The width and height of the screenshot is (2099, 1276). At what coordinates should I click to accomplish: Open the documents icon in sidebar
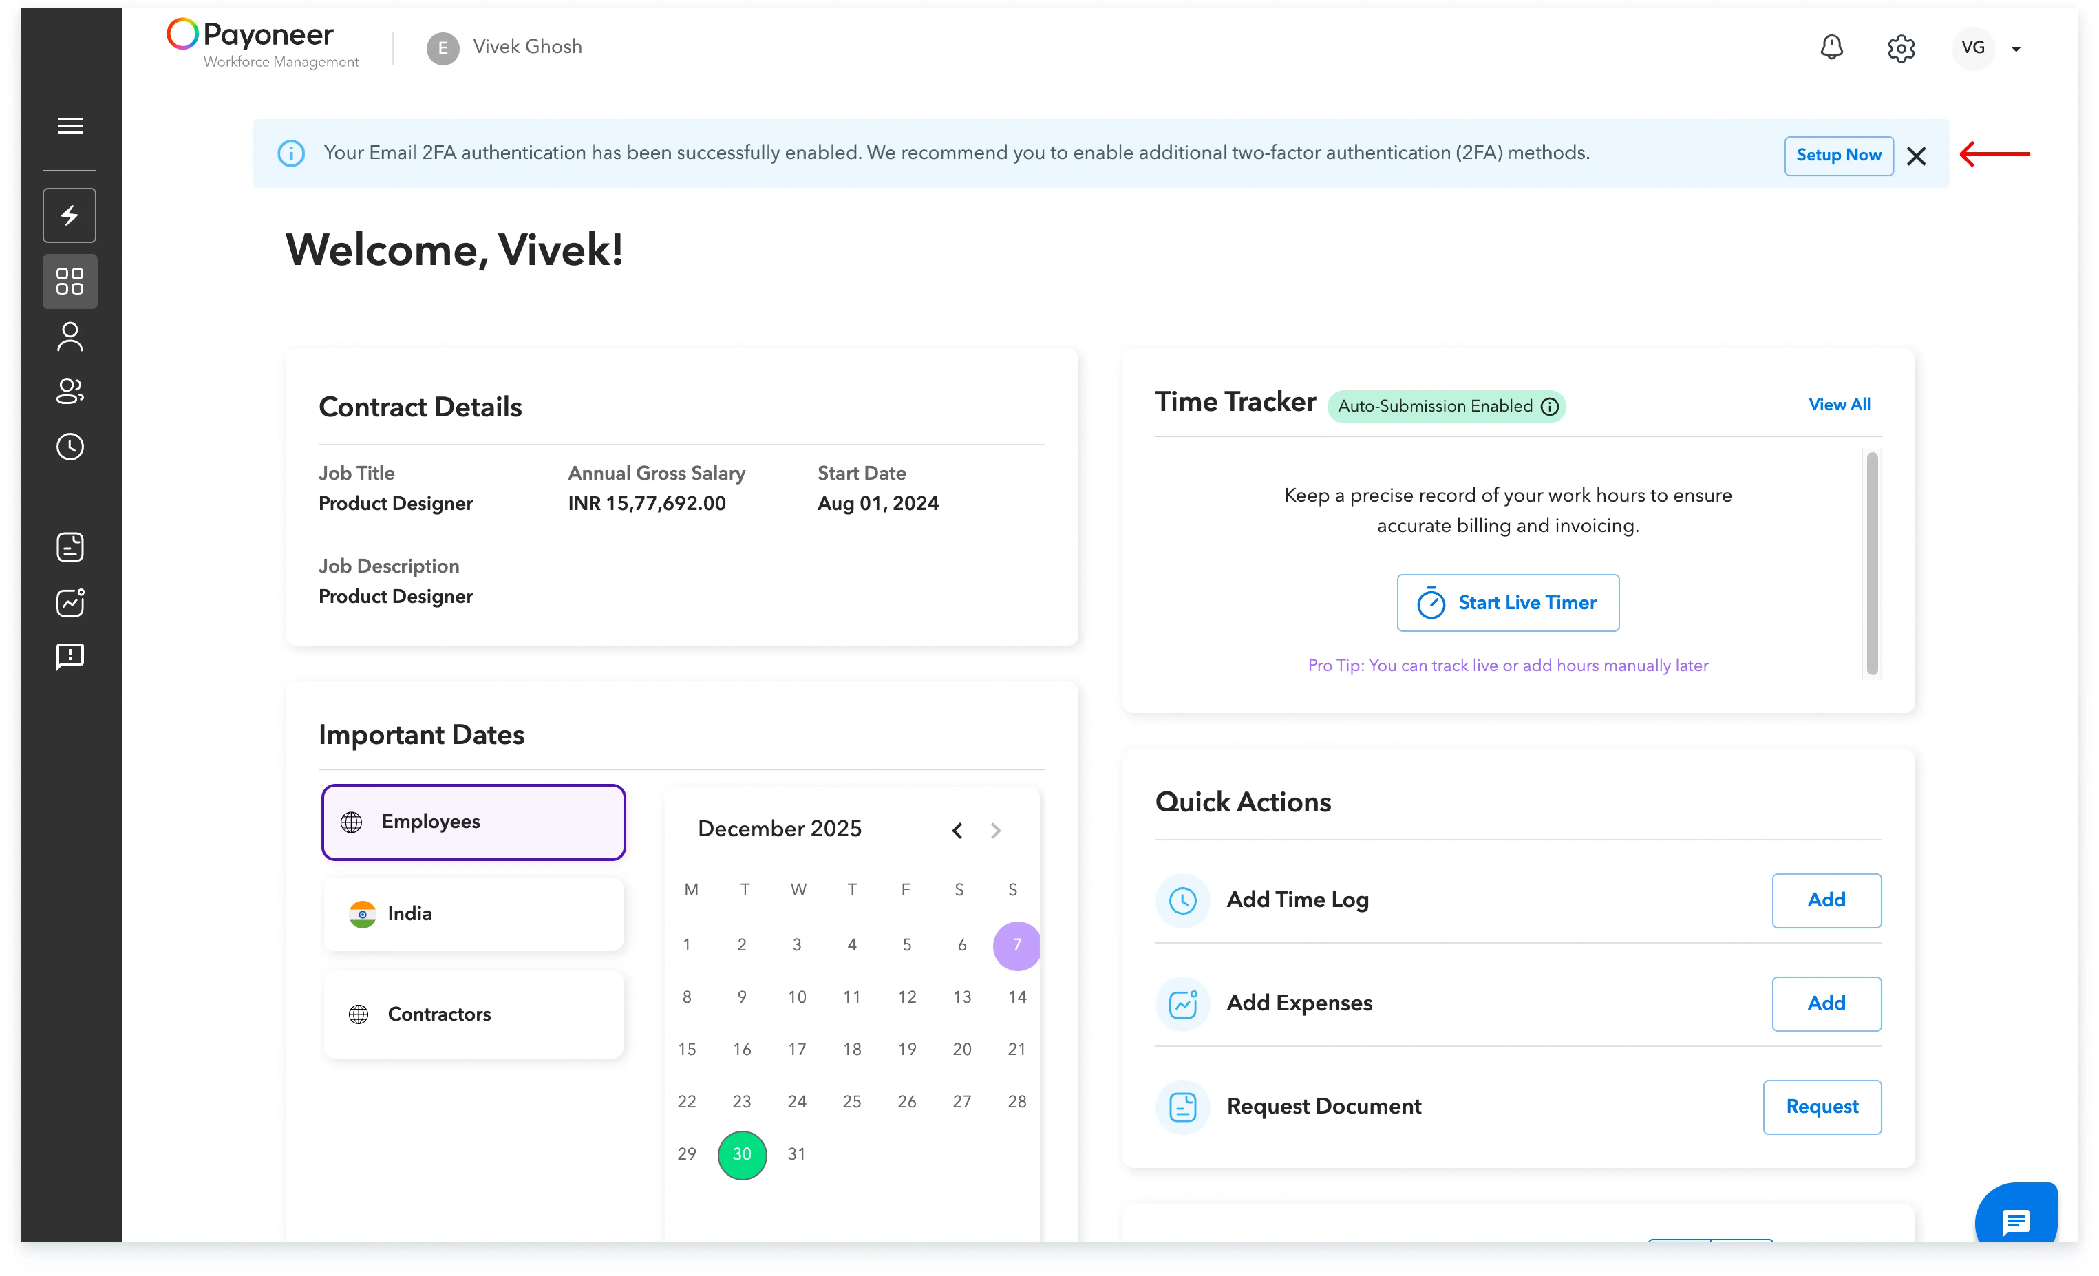[x=70, y=547]
